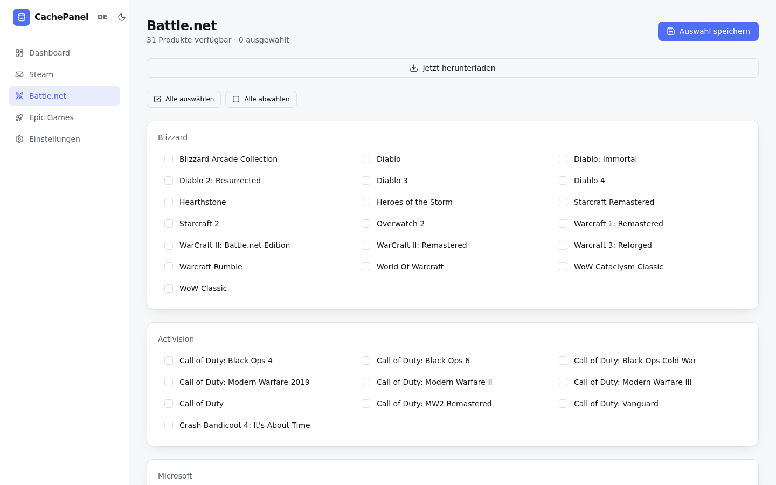Screen dimensions: 776x485
Task: Open Einstellungen in the sidebar
Action: coord(64,139)
